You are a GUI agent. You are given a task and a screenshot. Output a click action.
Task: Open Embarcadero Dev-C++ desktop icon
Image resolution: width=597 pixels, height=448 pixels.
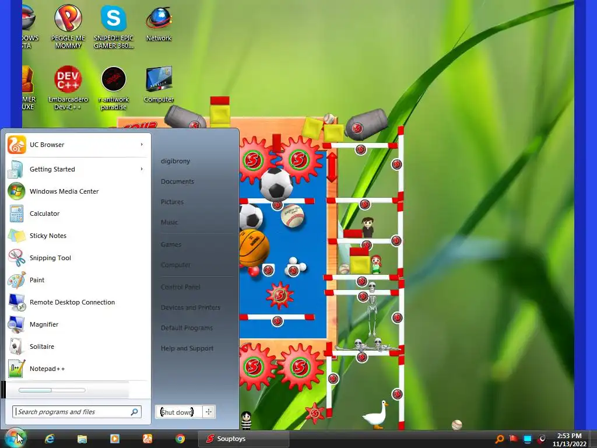point(68,88)
